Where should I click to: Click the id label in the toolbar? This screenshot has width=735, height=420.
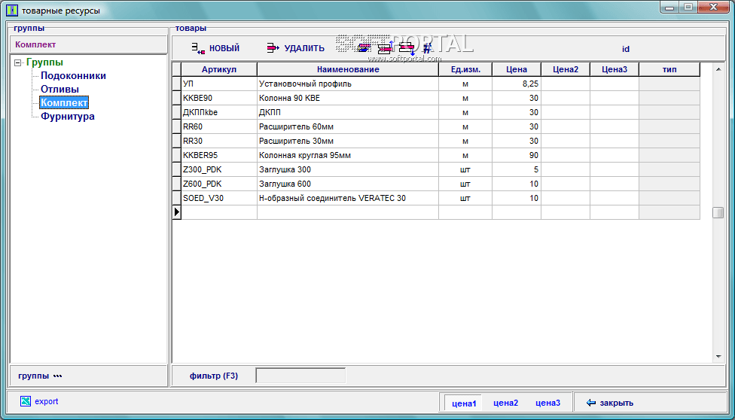(625, 49)
